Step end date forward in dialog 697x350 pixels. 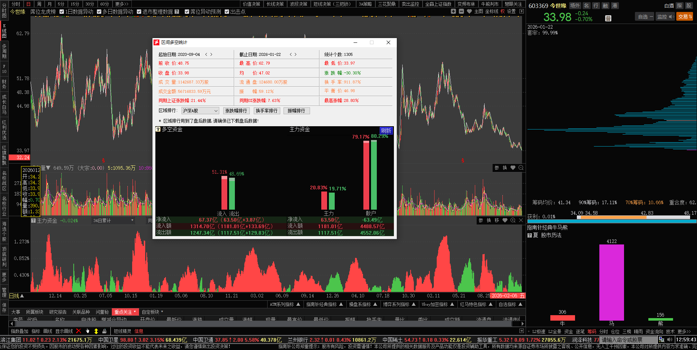click(295, 54)
